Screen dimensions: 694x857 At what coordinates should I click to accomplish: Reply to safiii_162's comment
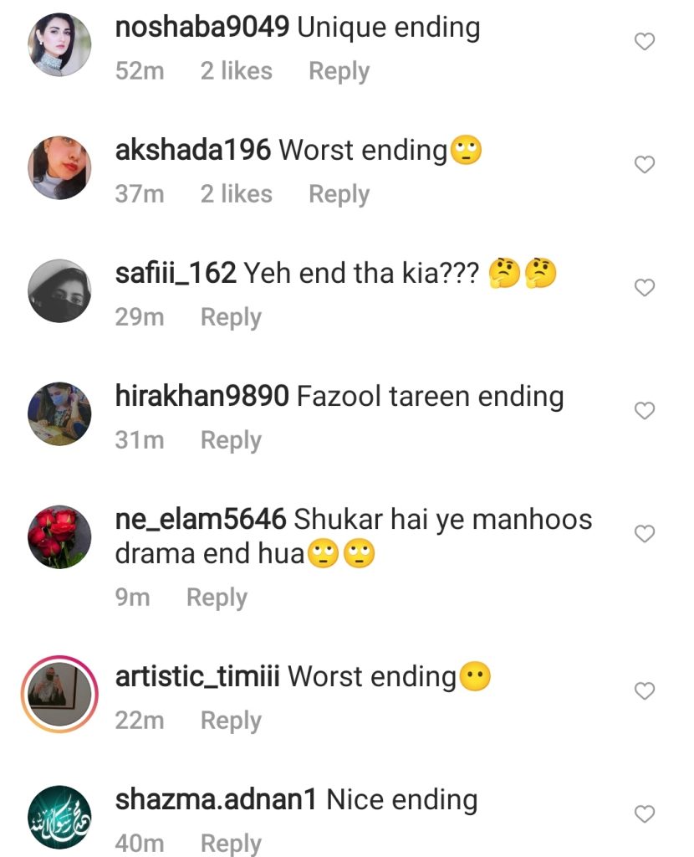[x=231, y=317]
